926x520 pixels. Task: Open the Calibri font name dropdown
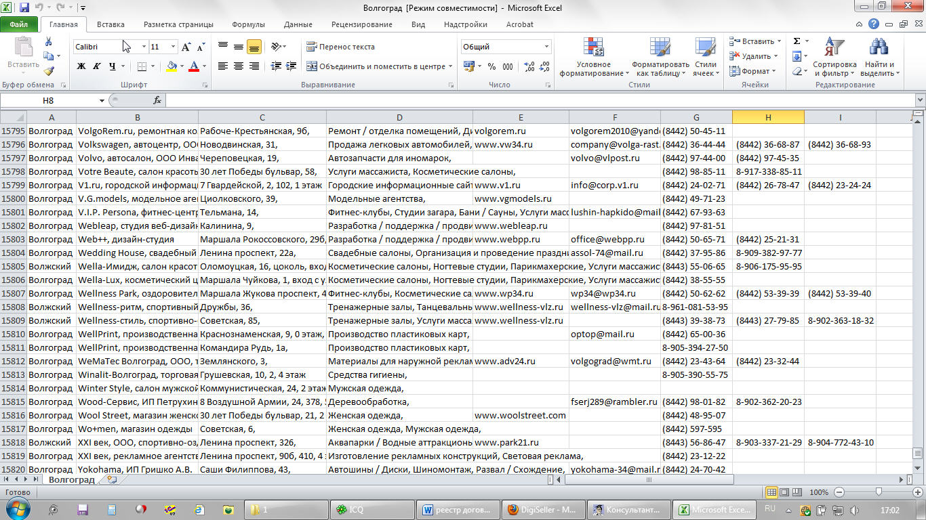(x=144, y=47)
